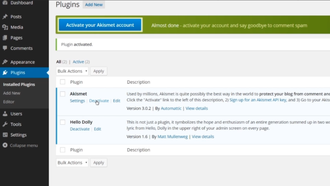
Task: Tick the Akismet plugin checkbox
Action: [x=63, y=94]
